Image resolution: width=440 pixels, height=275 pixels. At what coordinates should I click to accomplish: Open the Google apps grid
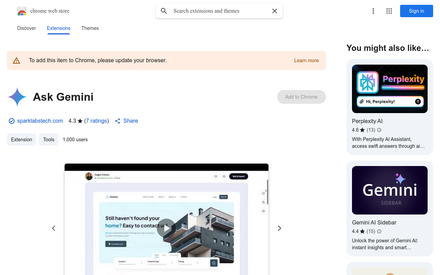(x=389, y=11)
